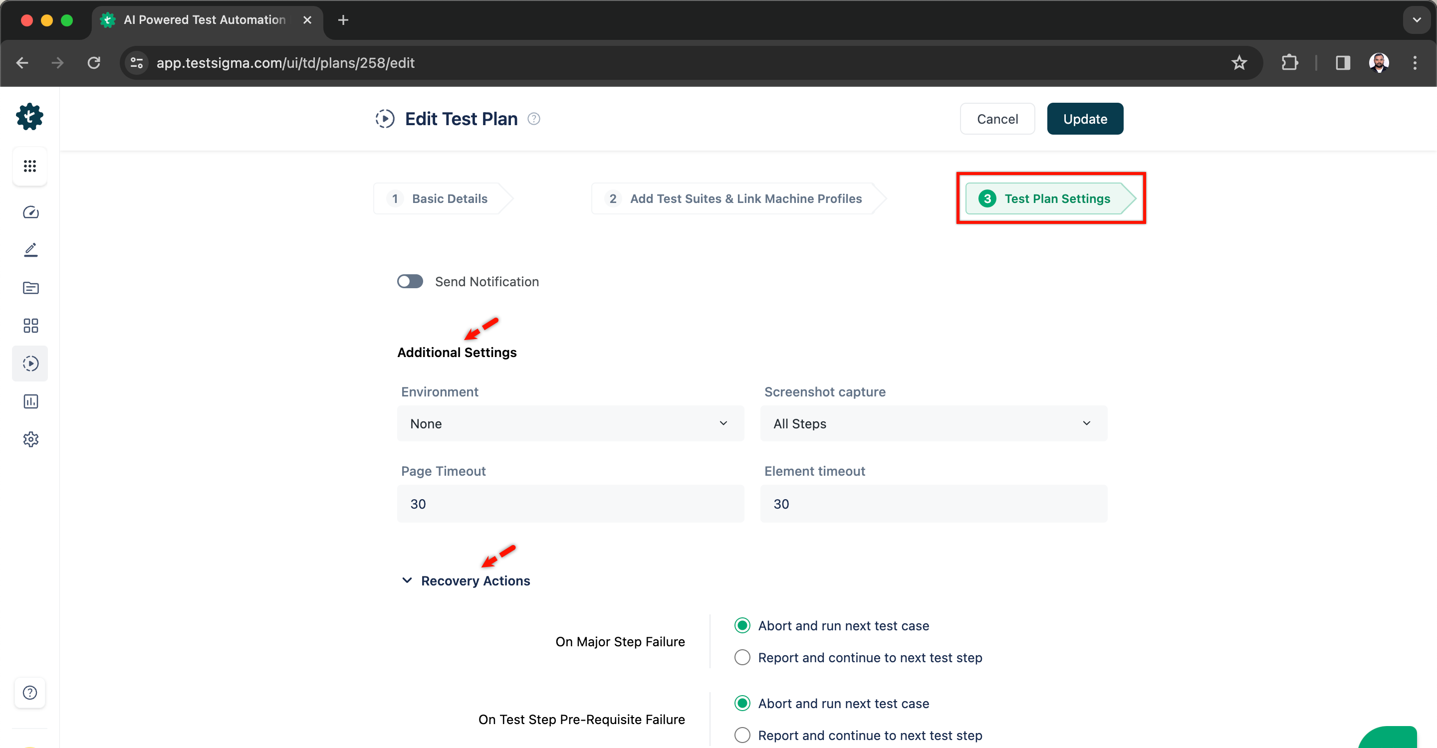The height and width of the screenshot is (748, 1437).
Task: Open browser Extensions puzzle icon
Action: coord(1289,63)
